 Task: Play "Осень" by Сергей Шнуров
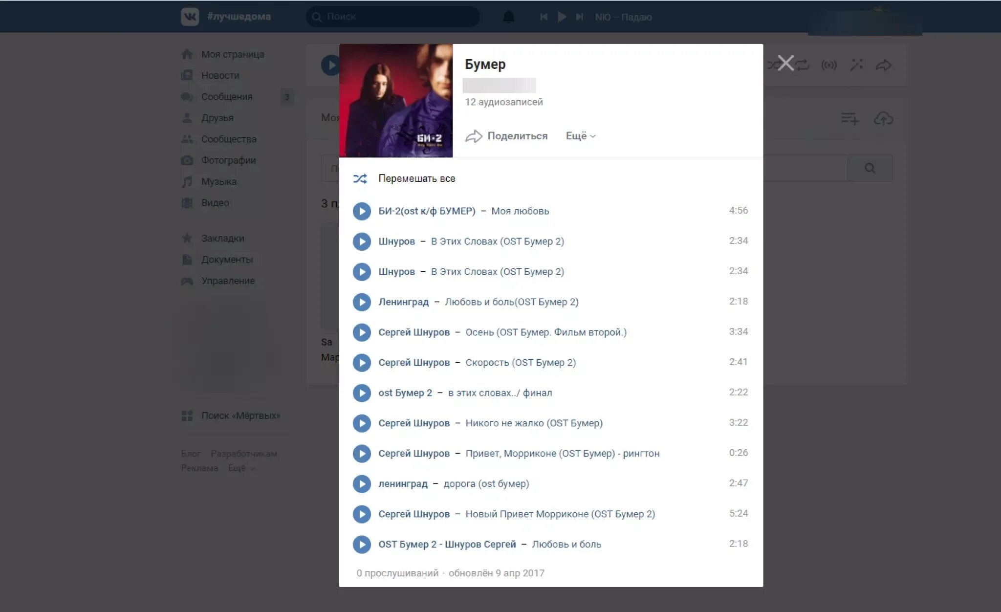tap(362, 332)
